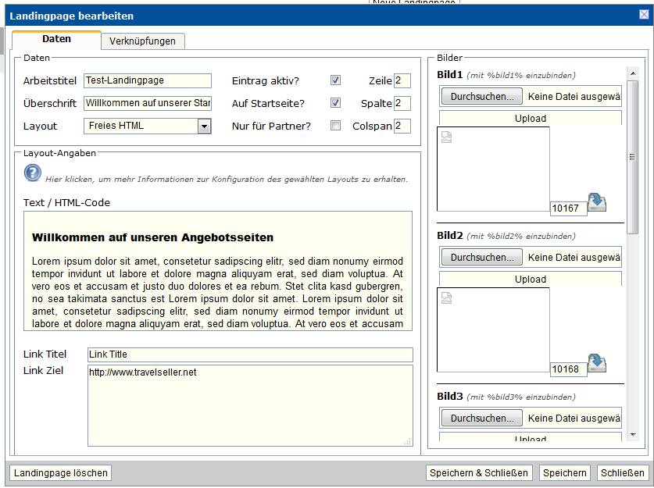The width and height of the screenshot is (654, 488).
Task: Click into the Arbeitstitel text field
Action: pyautogui.click(x=147, y=80)
